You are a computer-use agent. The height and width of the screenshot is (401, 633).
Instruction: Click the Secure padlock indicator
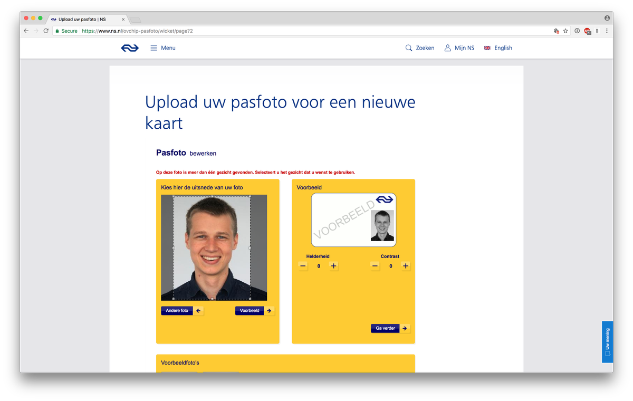66,31
